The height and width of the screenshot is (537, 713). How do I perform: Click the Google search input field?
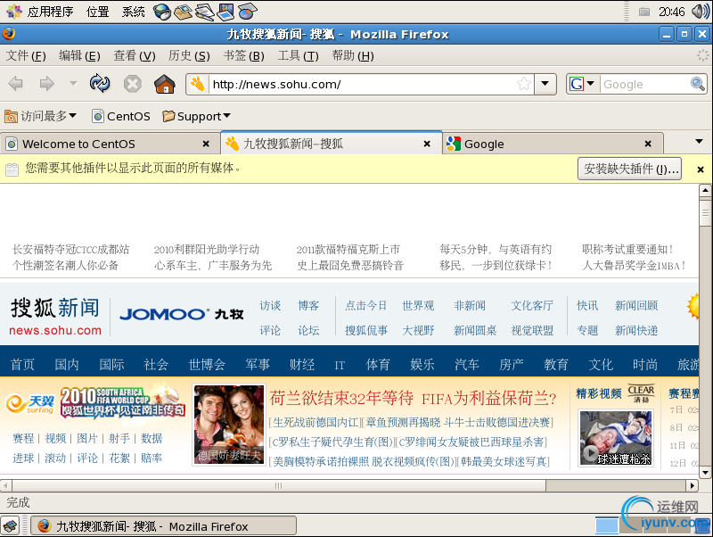(645, 84)
